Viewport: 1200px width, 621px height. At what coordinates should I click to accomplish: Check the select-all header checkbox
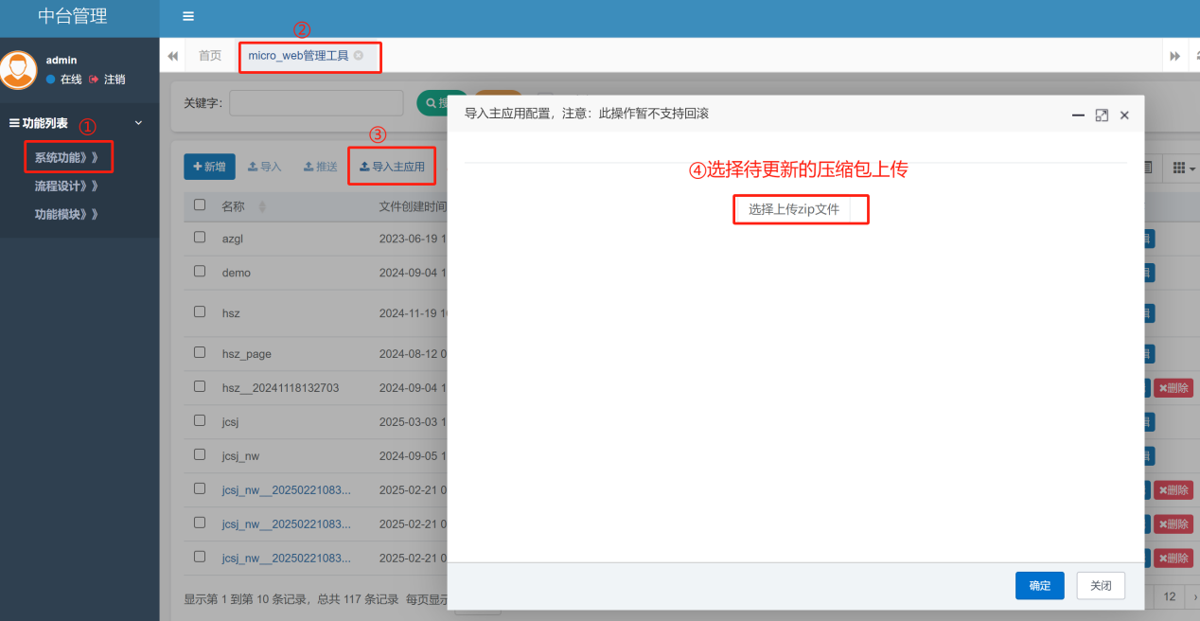coord(200,205)
